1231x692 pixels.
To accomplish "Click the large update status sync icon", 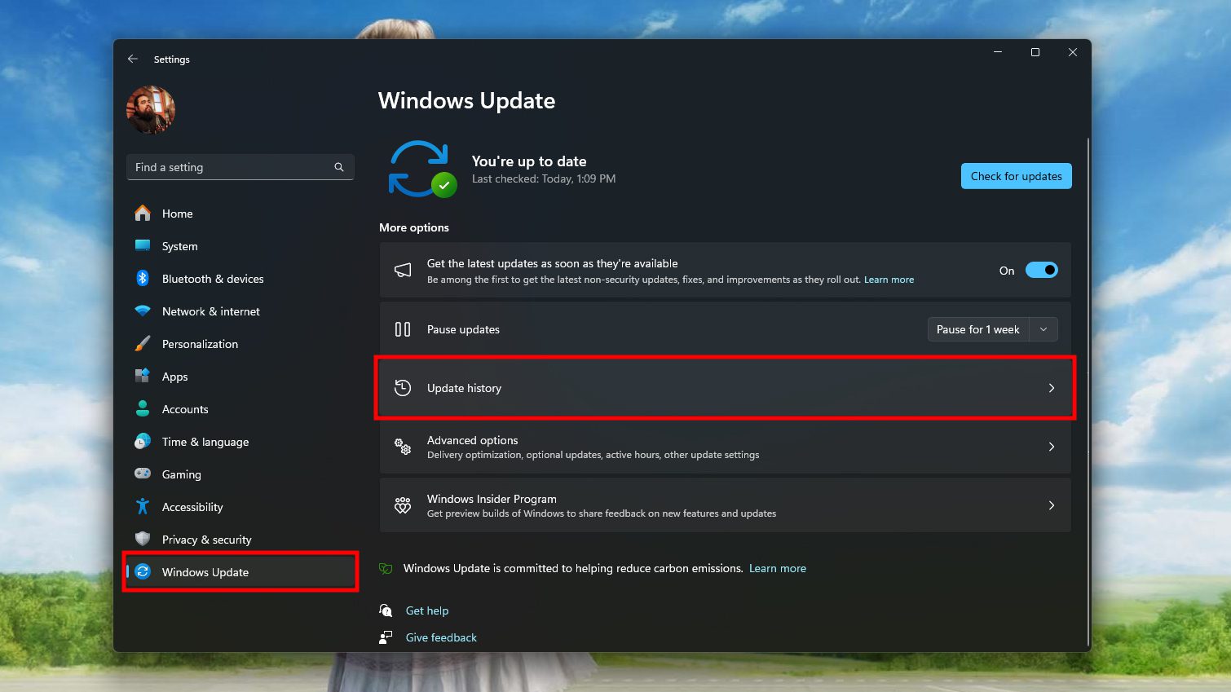I will 421,169.
